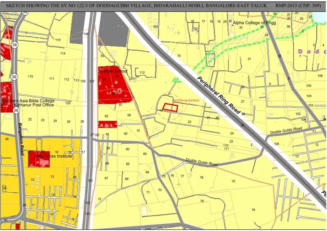Click parcel number 110
This screenshot has width=327, height=231.
point(226,145)
